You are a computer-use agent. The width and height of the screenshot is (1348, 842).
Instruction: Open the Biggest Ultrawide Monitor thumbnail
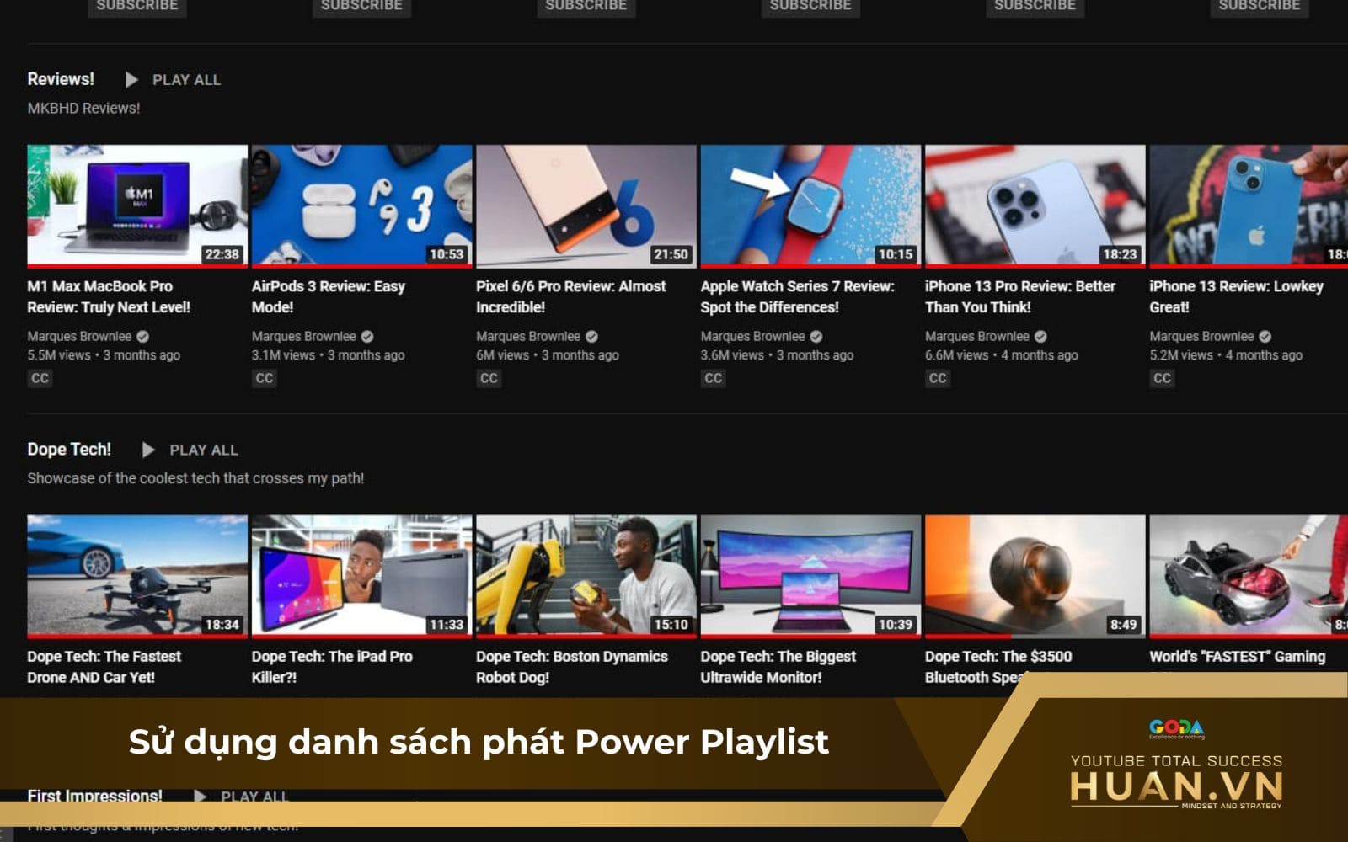[x=810, y=576]
